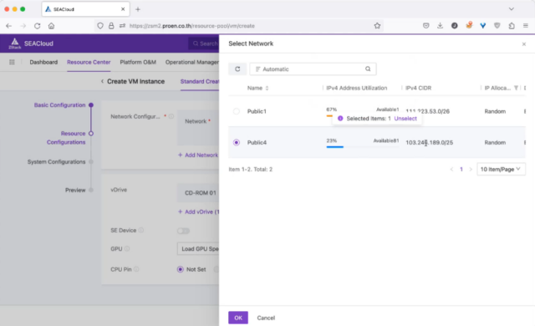The image size is (535, 326).
Task: Click the browser home icon
Action: pyautogui.click(x=51, y=26)
